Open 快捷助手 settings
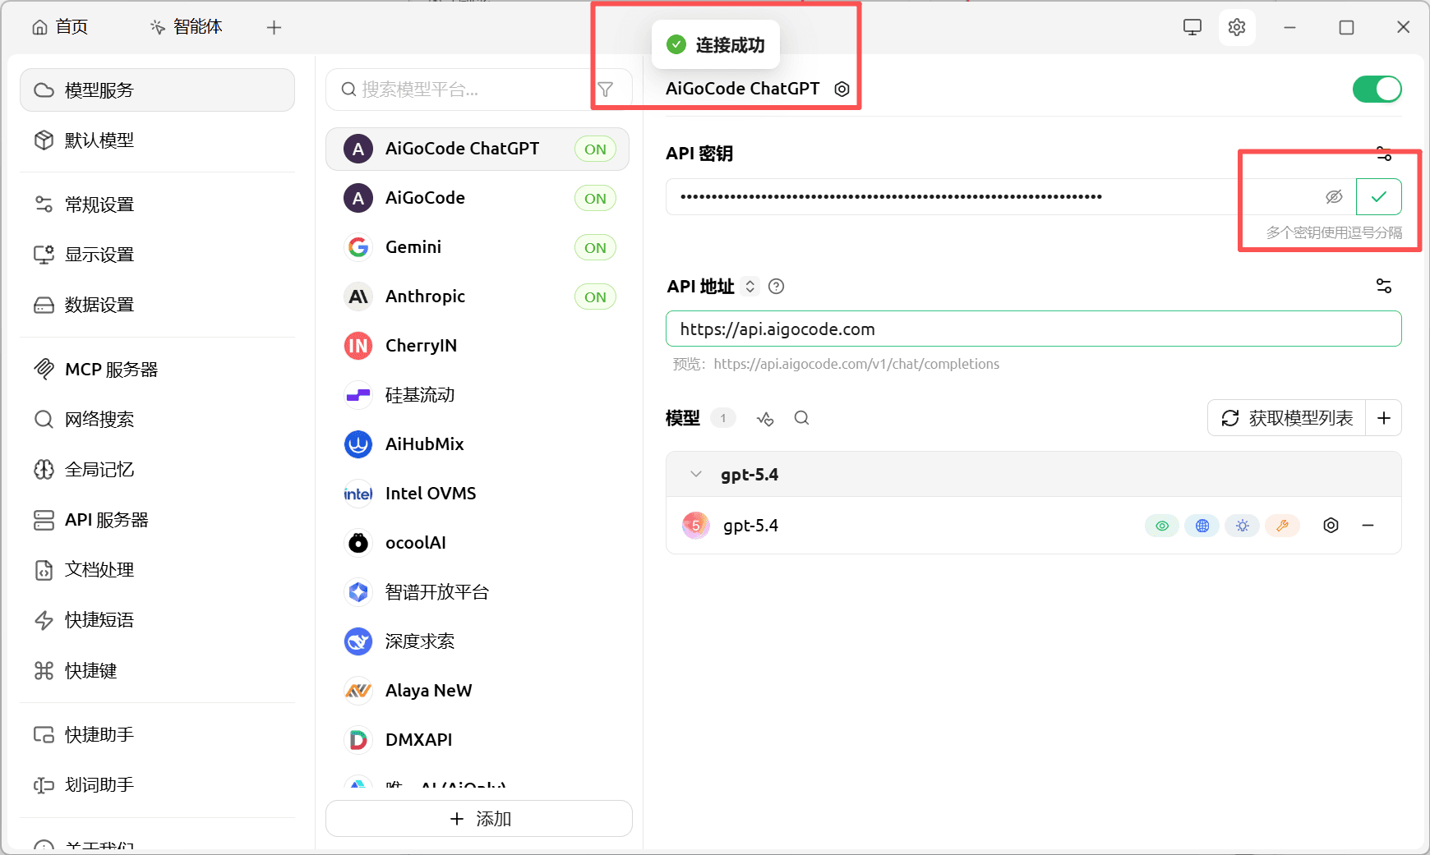Image resolution: width=1430 pixels, height=855 pixels. (158, 735)
